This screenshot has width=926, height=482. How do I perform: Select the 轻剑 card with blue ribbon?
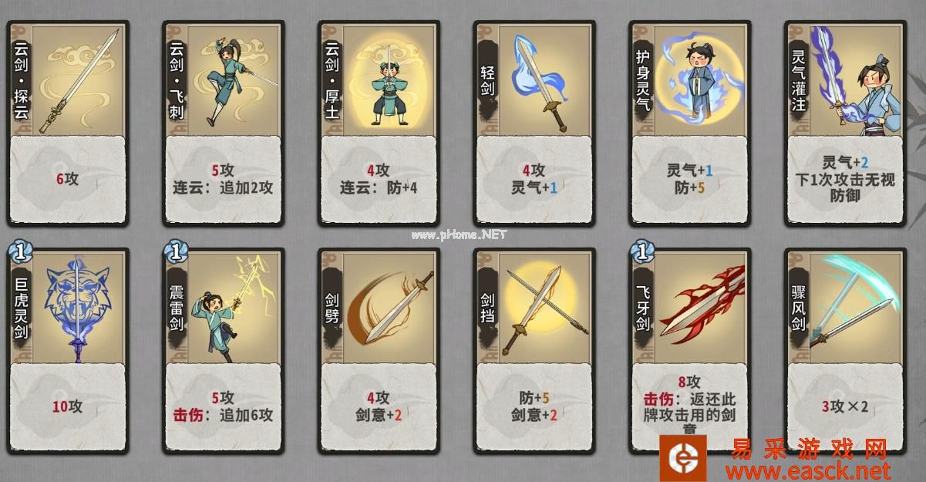click(534, 123)
